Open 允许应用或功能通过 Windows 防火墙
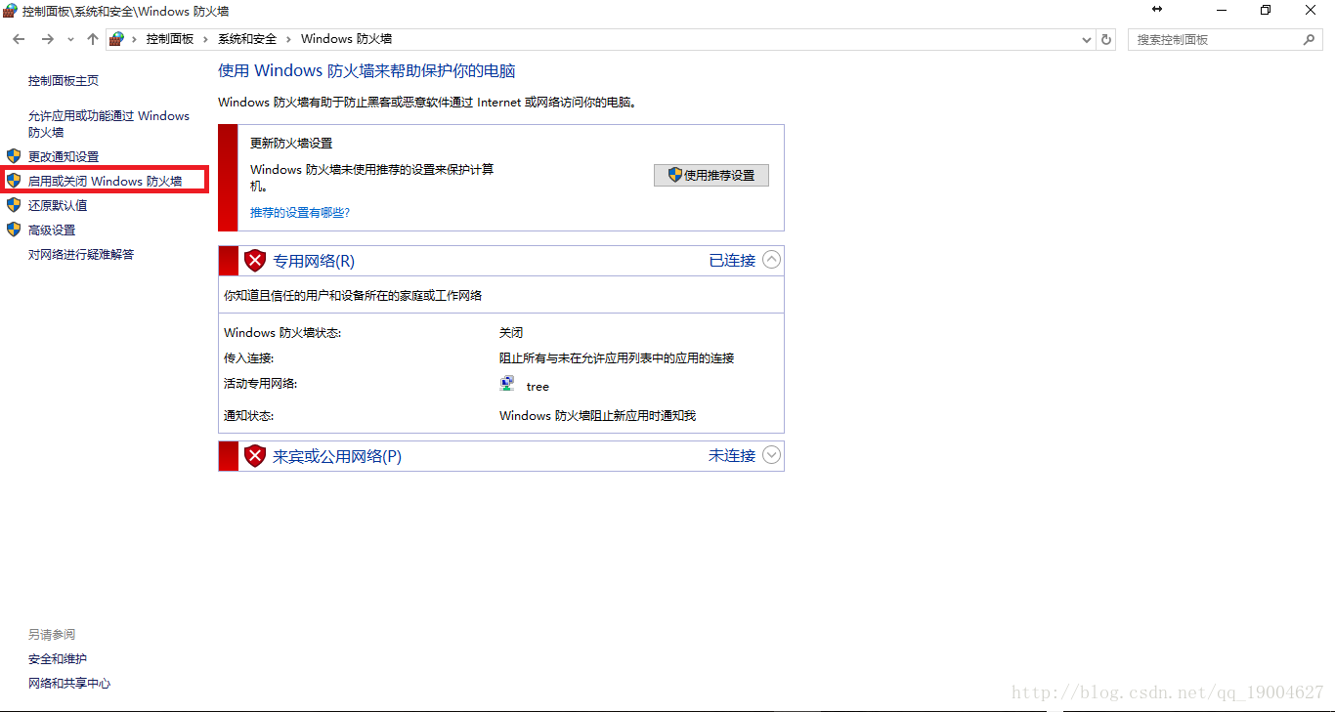Image resolution: width=1335 pixels, height=712 pixels. [108, 124]
